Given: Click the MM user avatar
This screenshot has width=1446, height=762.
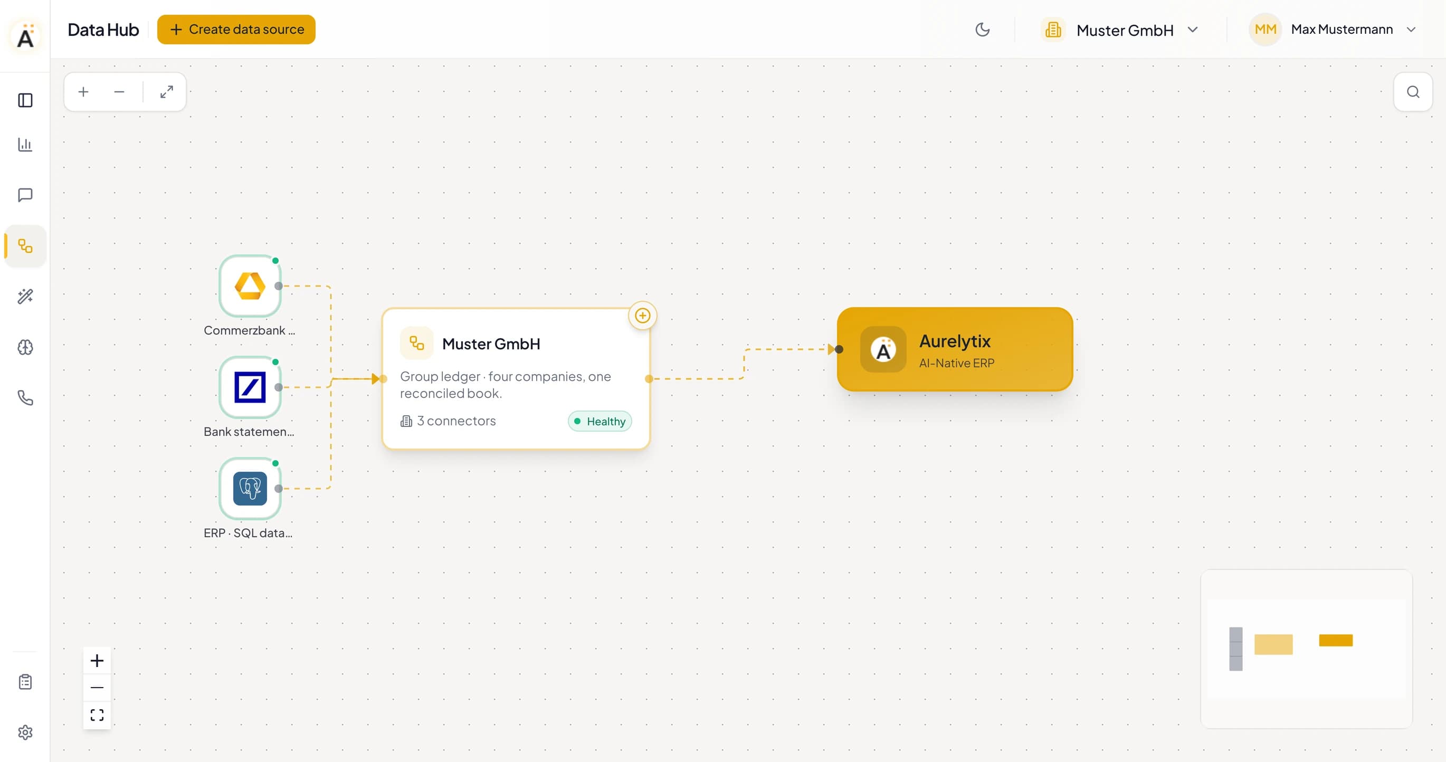Looking at the screenshot, I should (1266, 29).
